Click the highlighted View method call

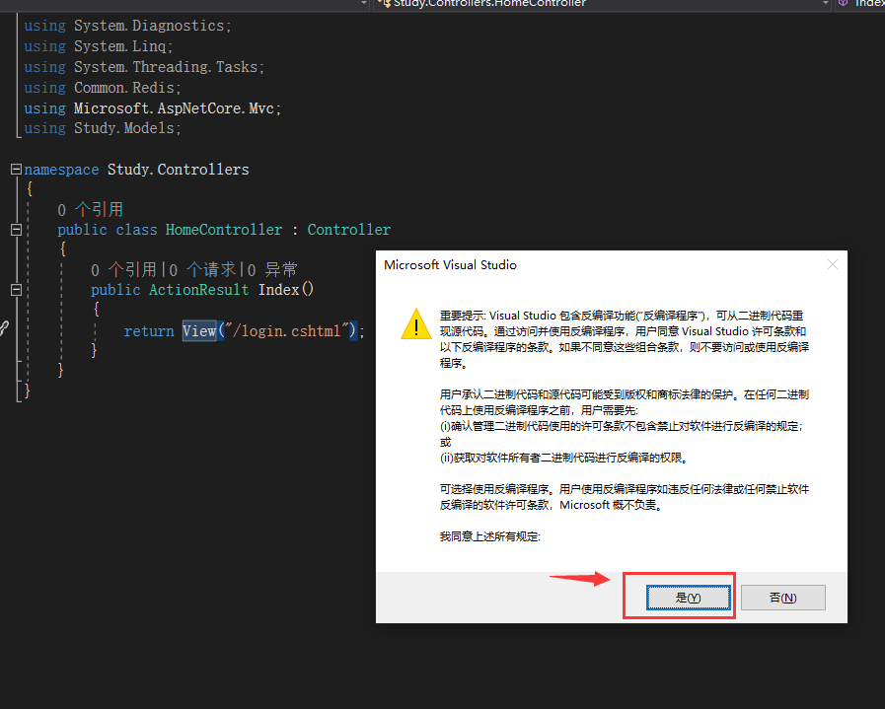click(x=199, y=330)
